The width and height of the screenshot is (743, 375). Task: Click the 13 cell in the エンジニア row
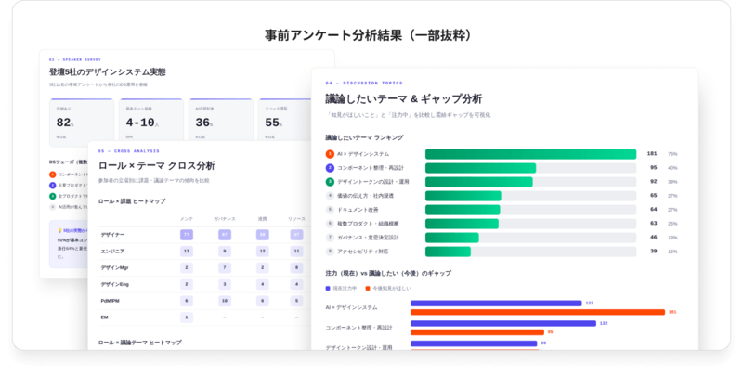coord(187,252)
